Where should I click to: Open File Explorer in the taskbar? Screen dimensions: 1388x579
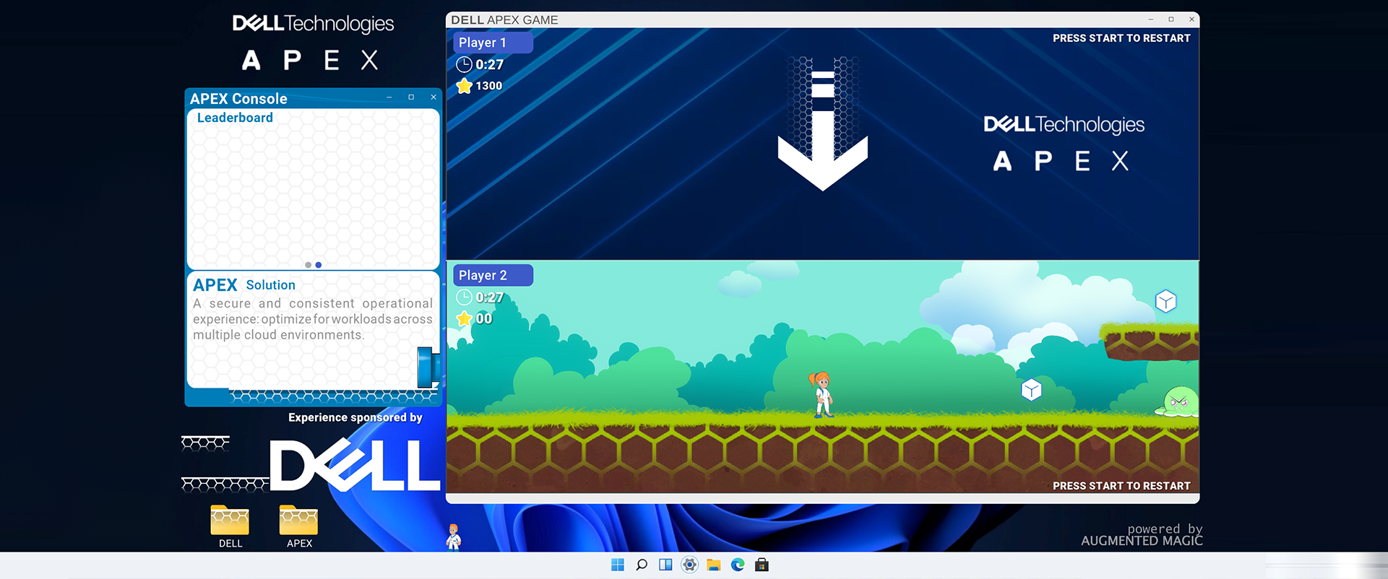tap(714, 565)
